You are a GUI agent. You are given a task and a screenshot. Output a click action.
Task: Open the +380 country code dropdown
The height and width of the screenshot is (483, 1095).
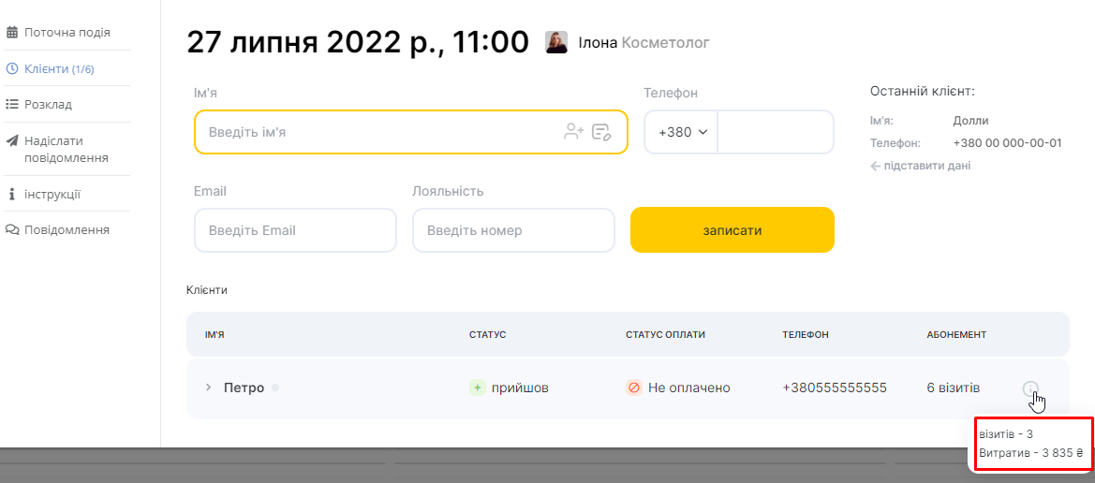pyautogui.click(x=681, y=132)
